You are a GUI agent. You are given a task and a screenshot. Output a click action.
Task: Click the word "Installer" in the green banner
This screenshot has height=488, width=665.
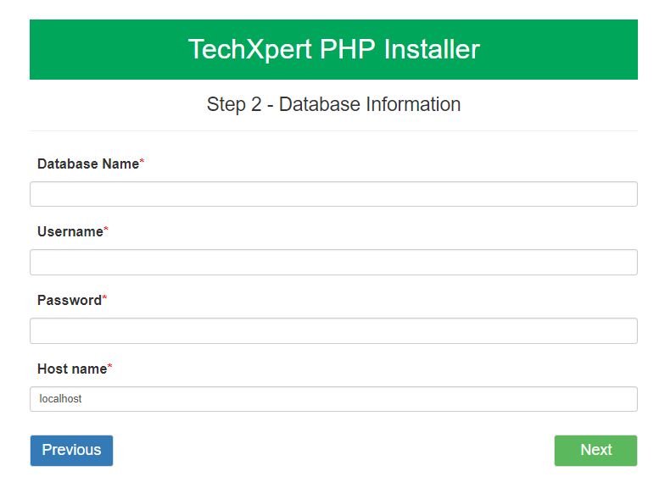432,50
